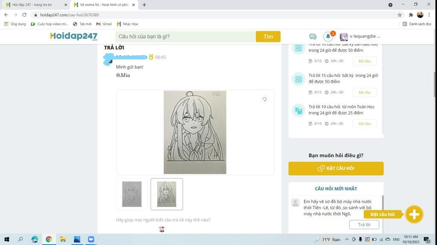437x245 pixels.
Task: Show hidden system tray icons chevron
Action: coord(347,239)
